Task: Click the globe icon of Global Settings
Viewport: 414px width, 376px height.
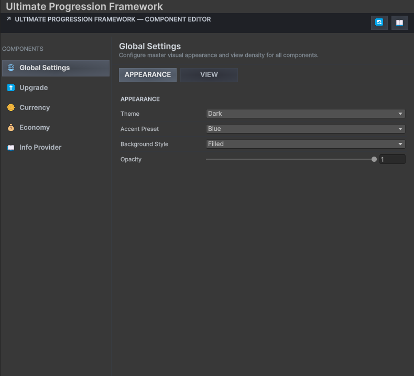Action: click(11, 68)
